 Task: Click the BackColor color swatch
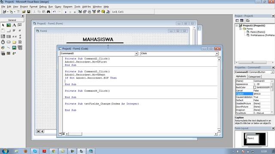click(255, 87)
